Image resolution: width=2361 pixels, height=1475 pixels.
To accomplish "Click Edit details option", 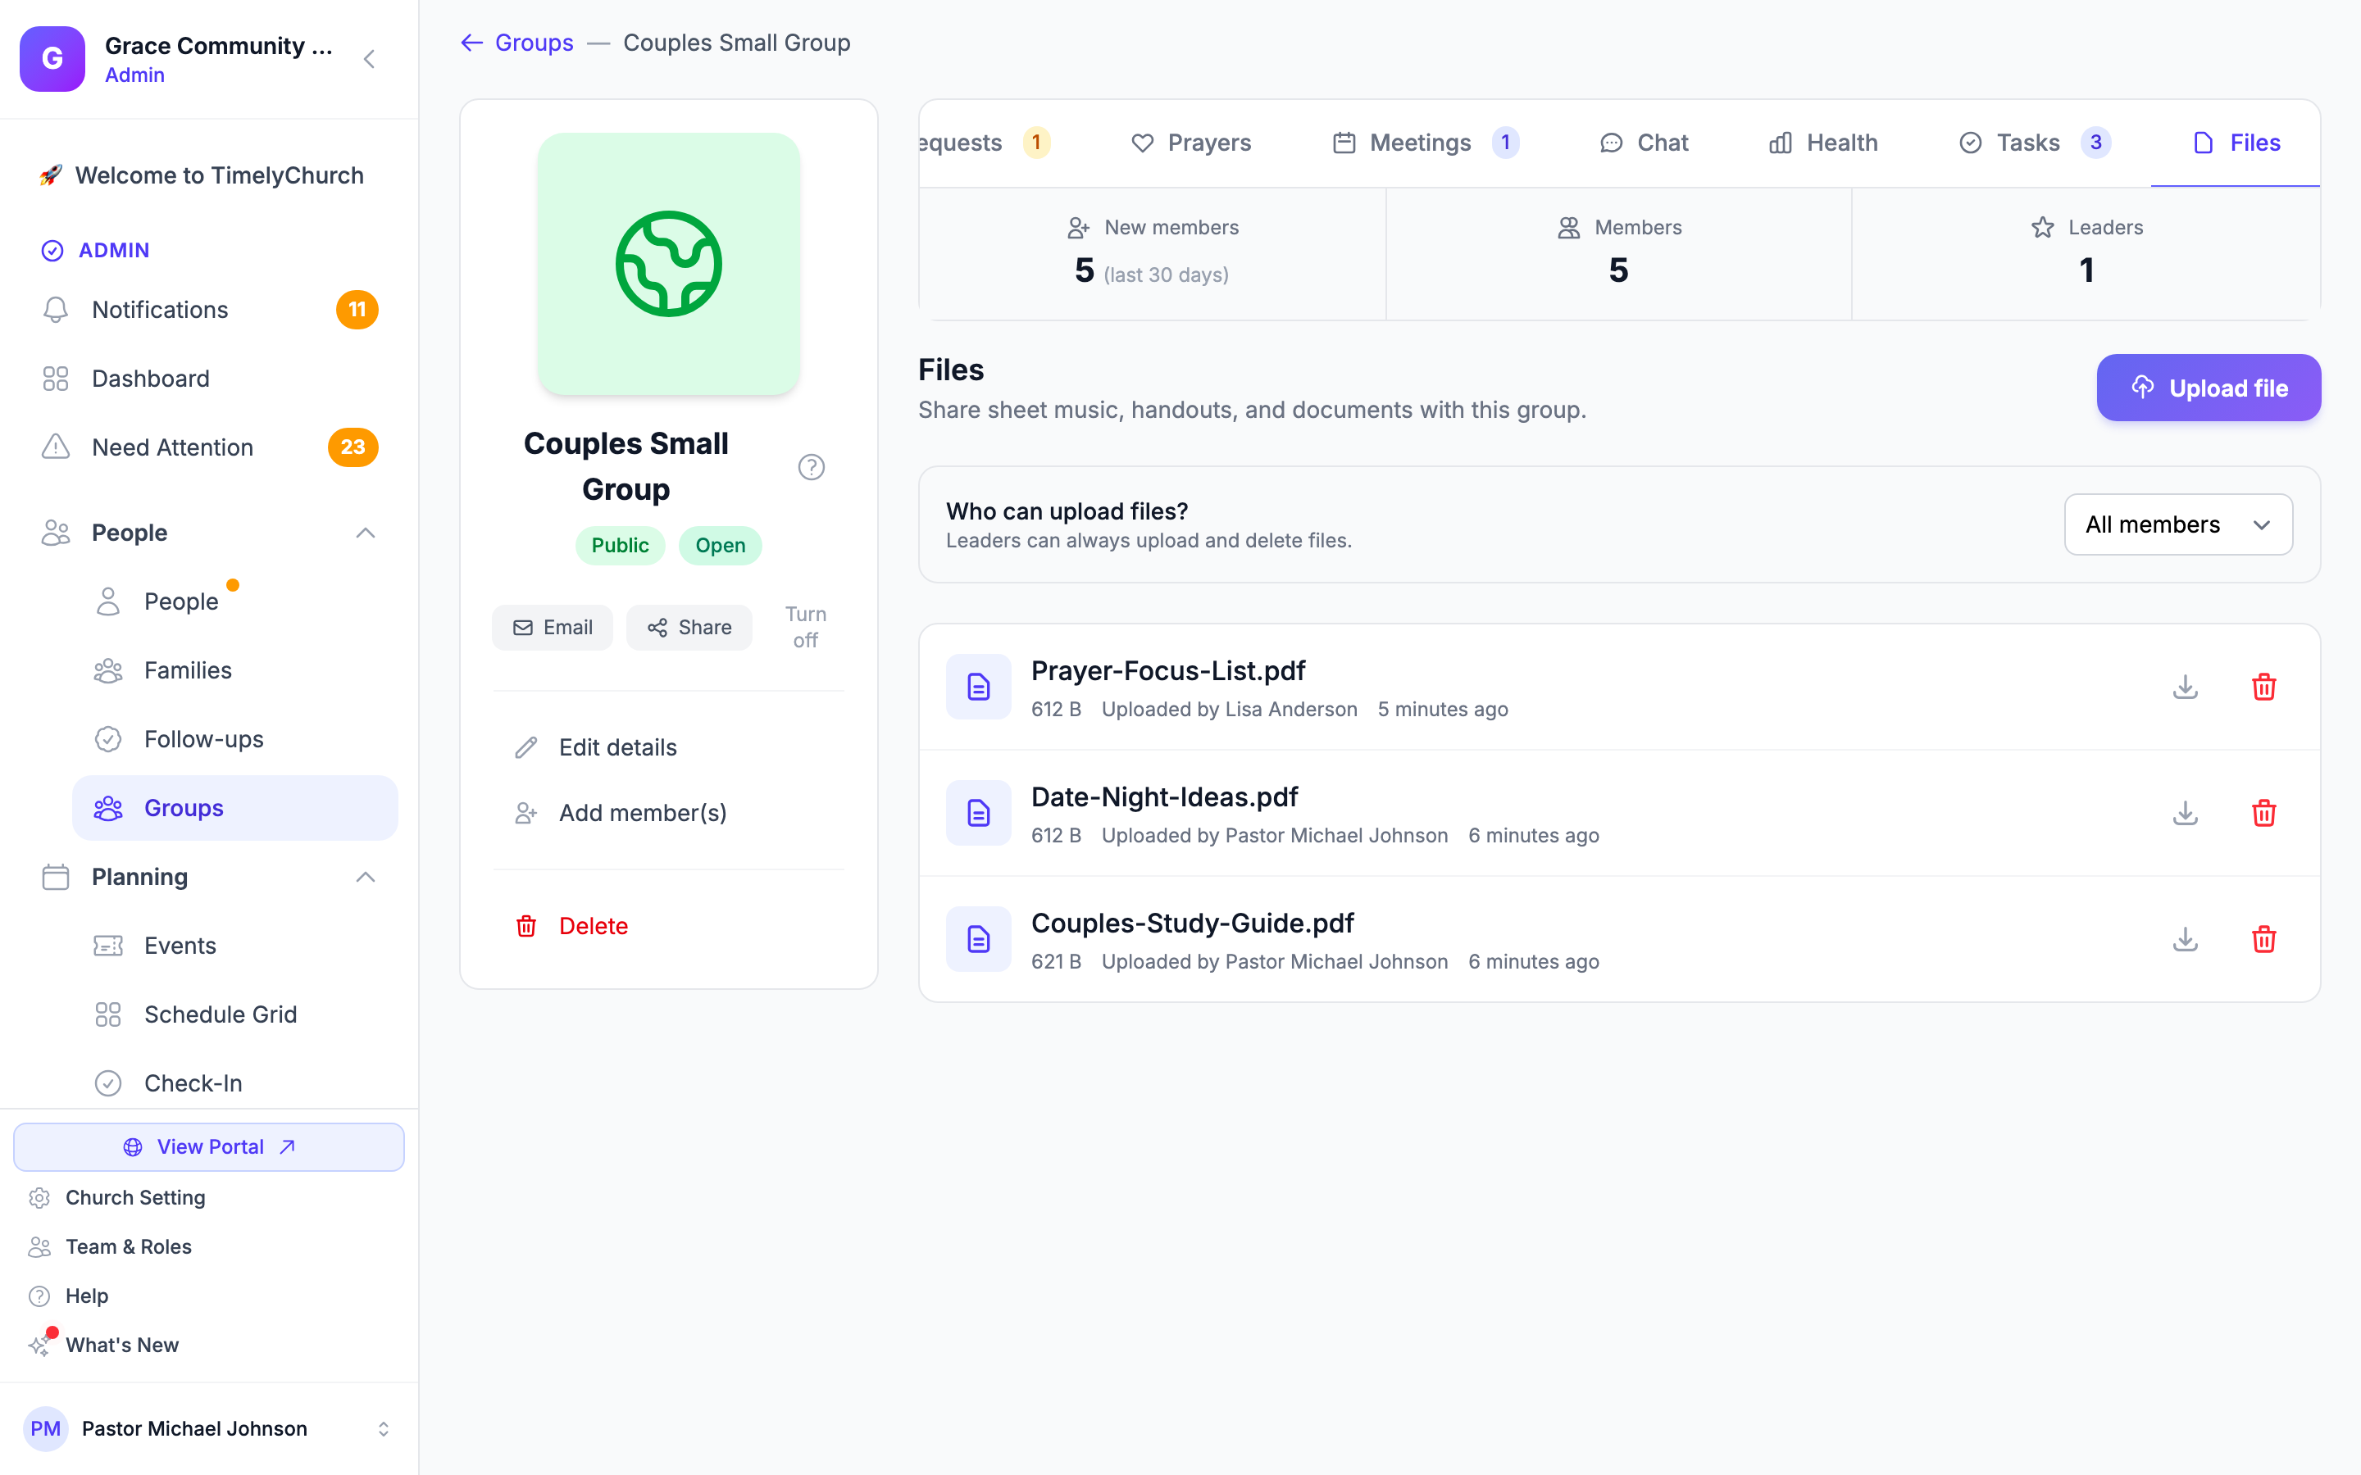I will pyautogui.click(x=668, y=747).
